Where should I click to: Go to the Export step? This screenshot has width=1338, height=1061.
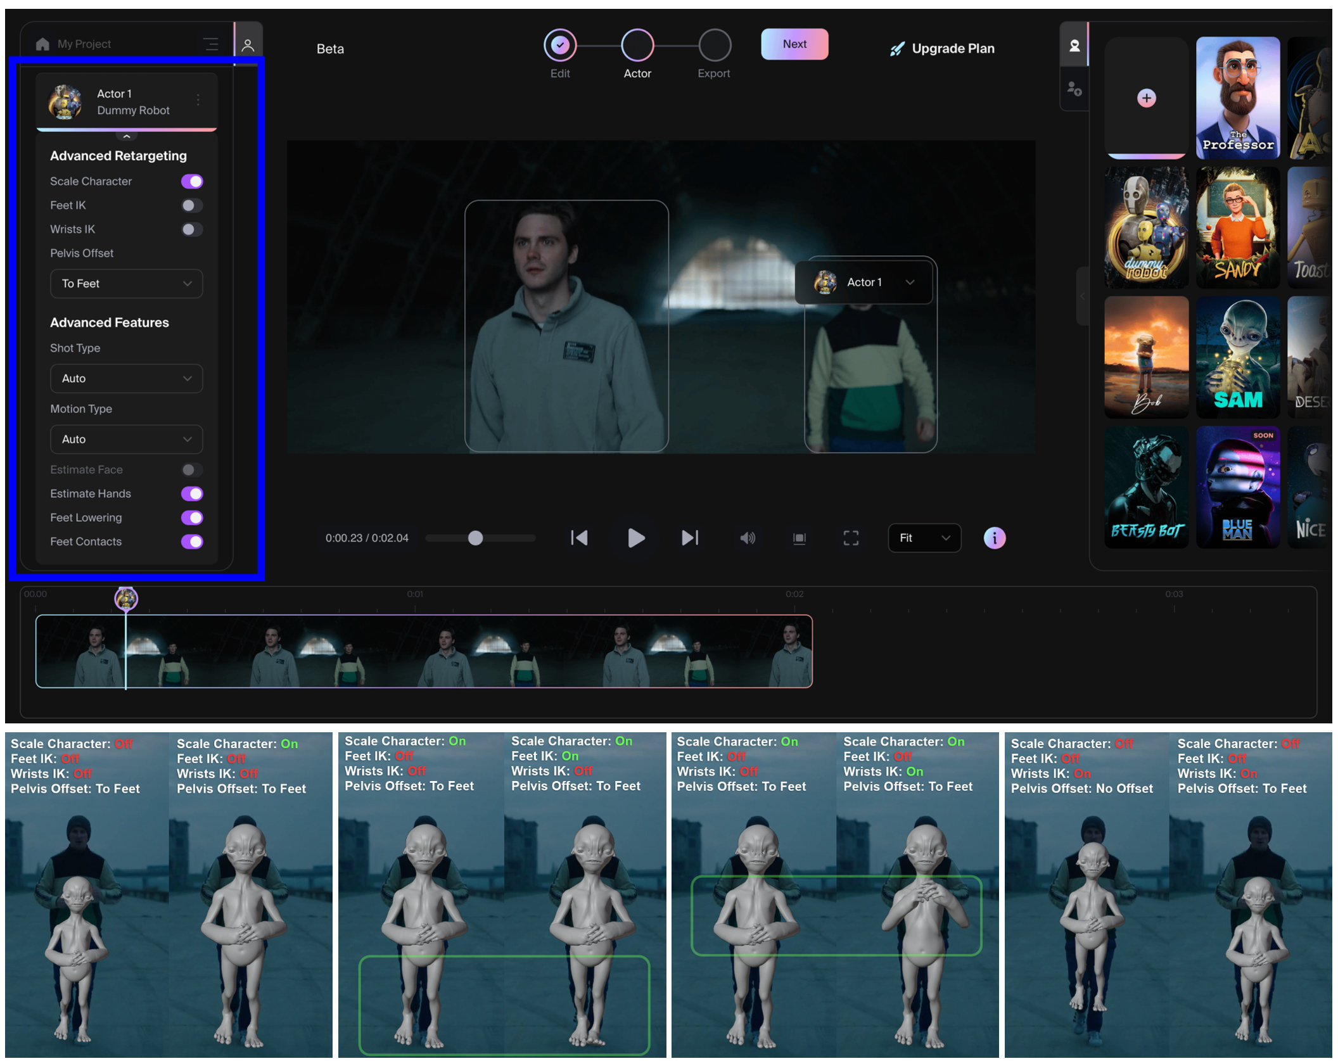click(x=714, y=46)
